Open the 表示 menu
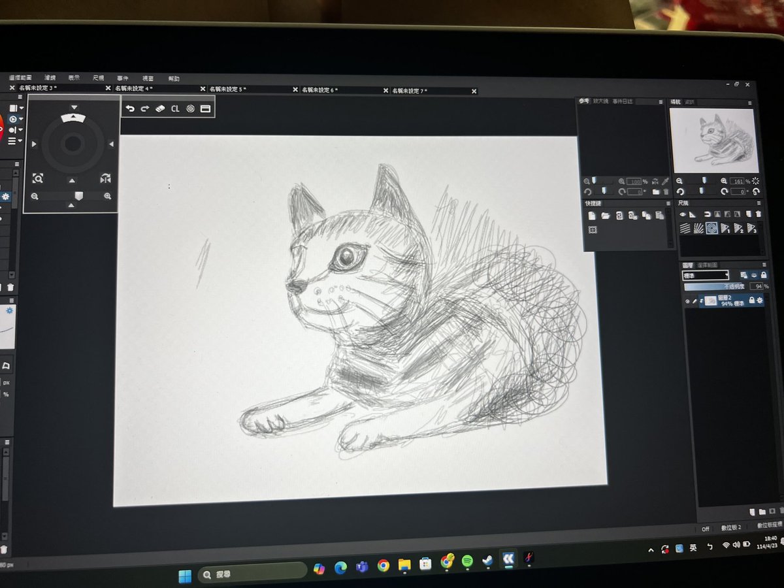 [74, 78]
